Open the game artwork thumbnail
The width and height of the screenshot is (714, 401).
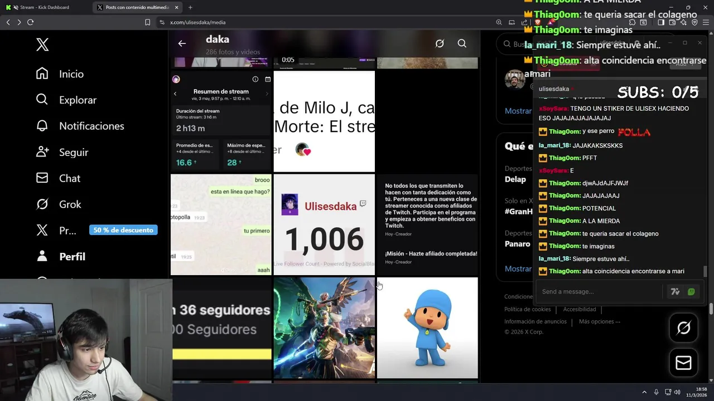[324, 328]
